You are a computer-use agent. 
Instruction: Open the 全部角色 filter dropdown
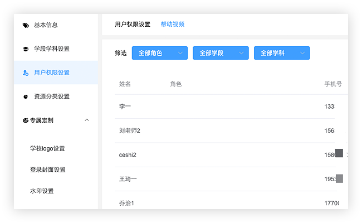159,53
